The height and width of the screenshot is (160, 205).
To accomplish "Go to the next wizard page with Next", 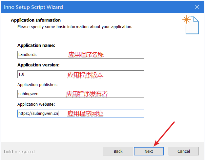I will pyautogui.click(x=149, y=151).
